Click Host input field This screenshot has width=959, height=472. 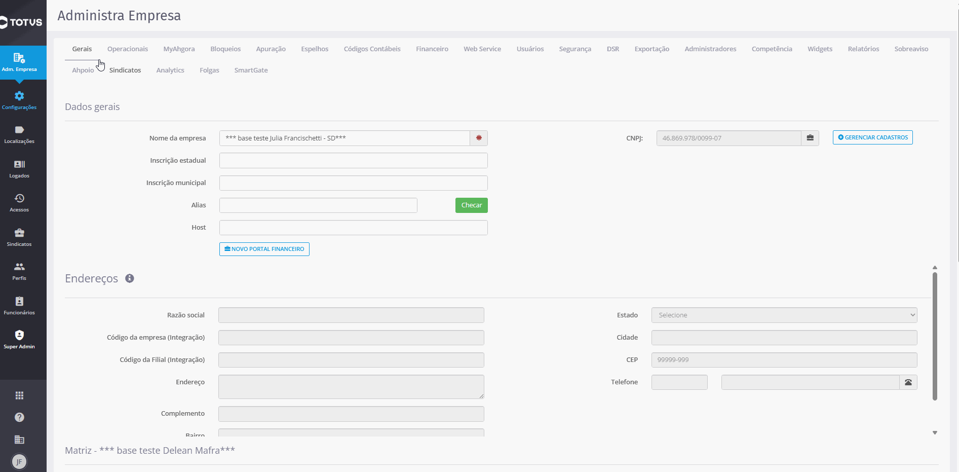click(x=354, y=228)
